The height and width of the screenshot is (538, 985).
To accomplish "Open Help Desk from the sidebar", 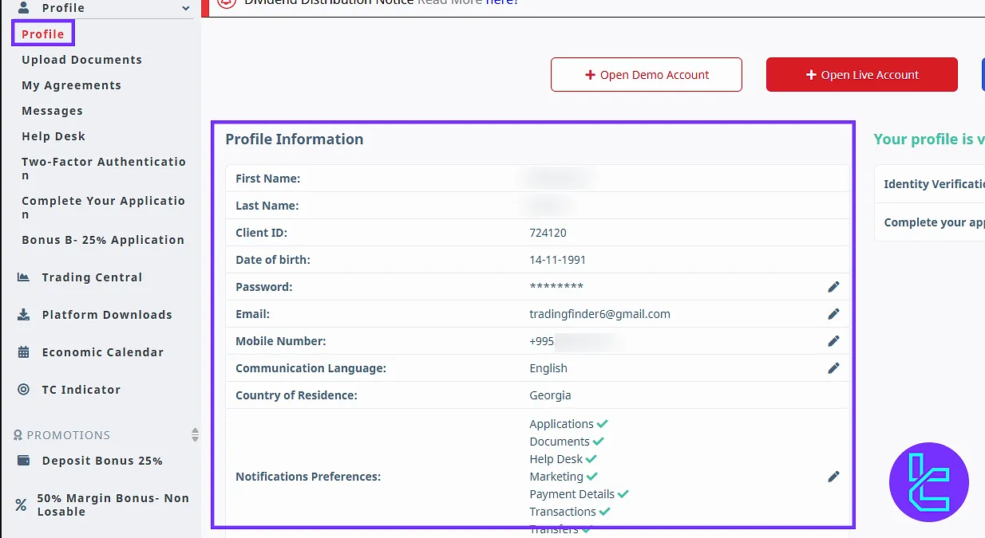I will pyautogui.click(x=53, y=136).
